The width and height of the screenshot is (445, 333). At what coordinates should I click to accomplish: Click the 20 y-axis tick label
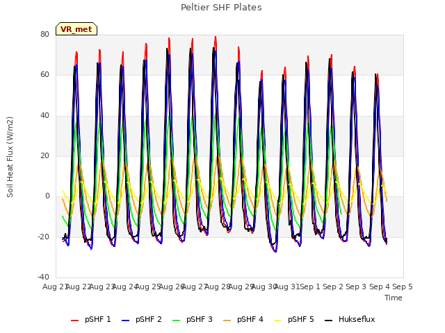[x=44, y=155]
